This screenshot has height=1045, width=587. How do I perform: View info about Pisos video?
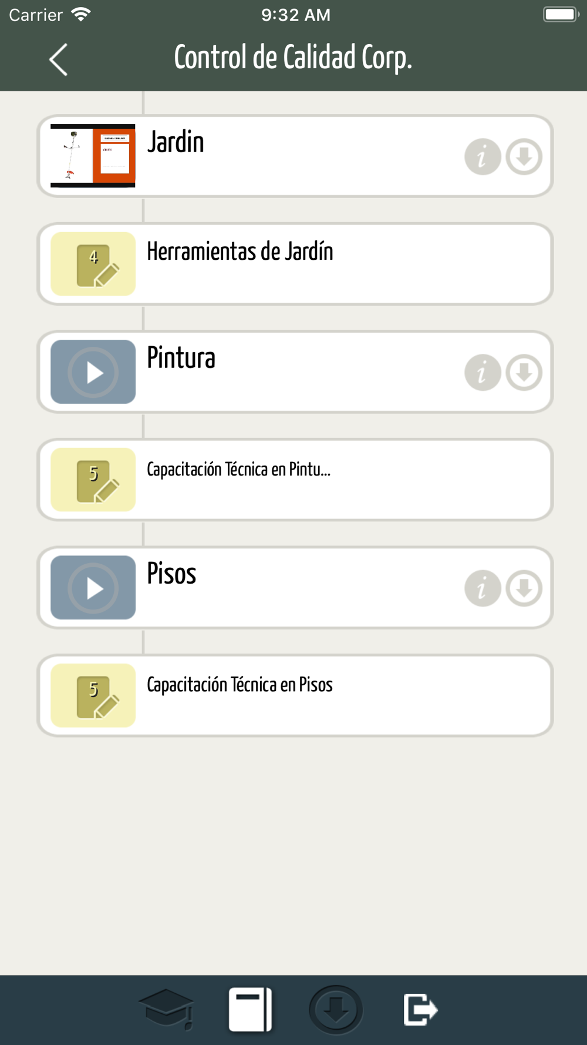tap(483, 588)
